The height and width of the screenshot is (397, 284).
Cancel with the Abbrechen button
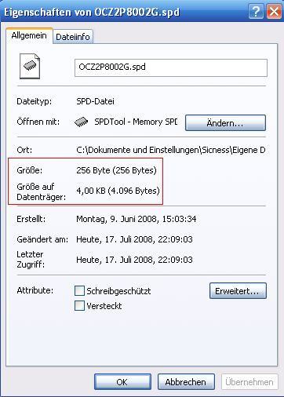[186, 382]
